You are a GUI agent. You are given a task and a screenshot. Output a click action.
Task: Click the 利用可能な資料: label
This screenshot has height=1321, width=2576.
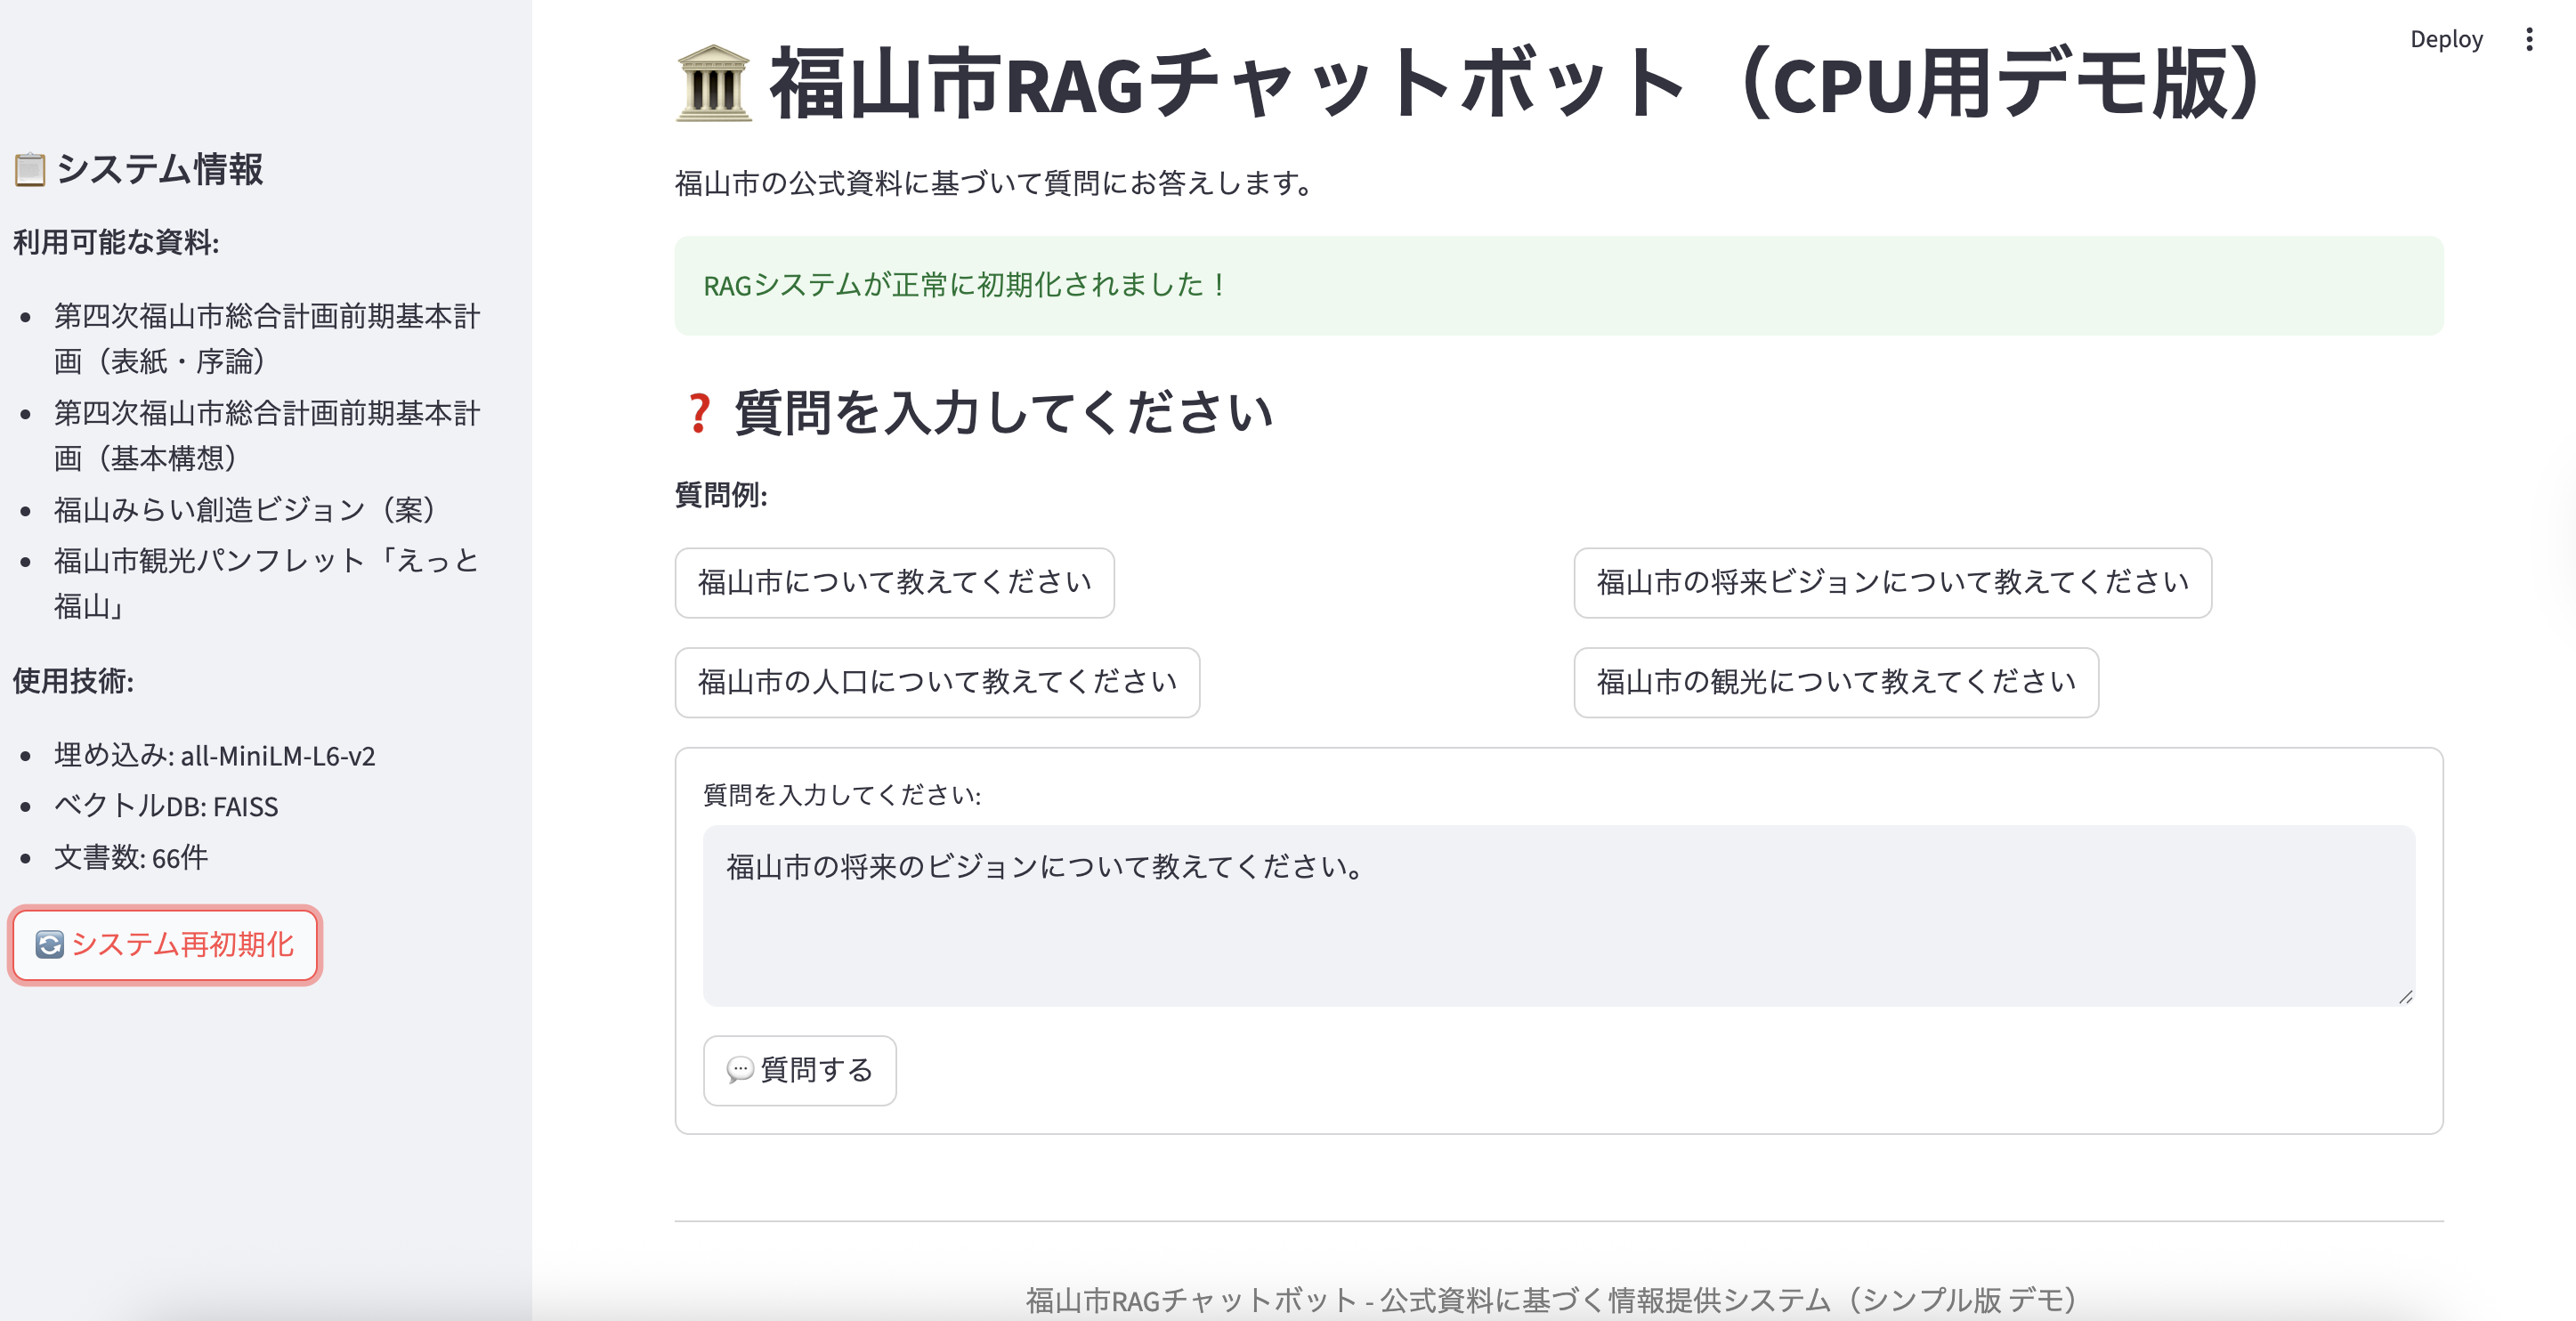coord(116,243)
